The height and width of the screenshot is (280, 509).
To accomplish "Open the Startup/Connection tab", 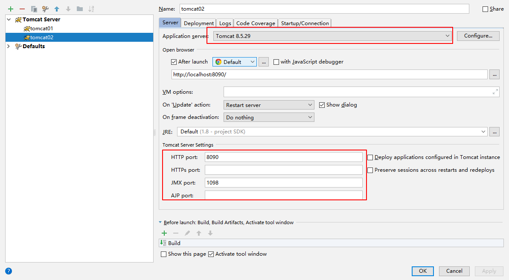I will (305, 23).
